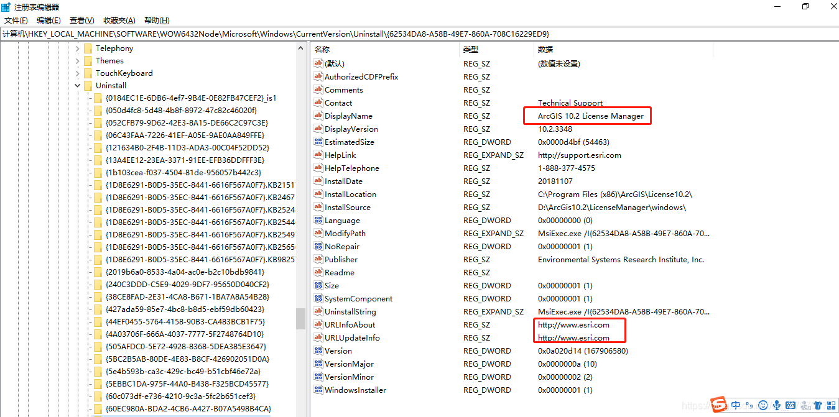Select the binary value icon beside EstimatedSize
The image size is (839, 417).
(318, 142)
